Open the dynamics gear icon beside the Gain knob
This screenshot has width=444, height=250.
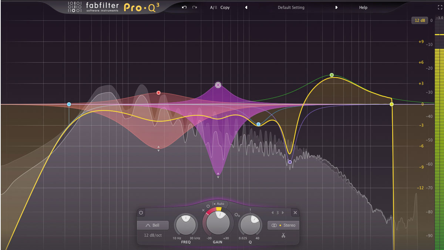236,215
